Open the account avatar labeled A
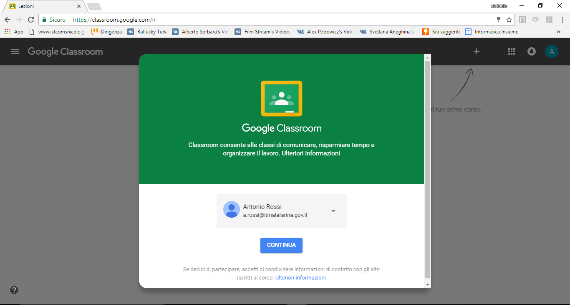Viewport: 570px width, 305px height. [x=551, y=51]
